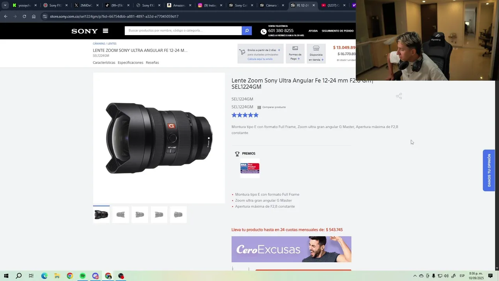
Task: Click the Comparar producto link
Action: tap(272, 107)
